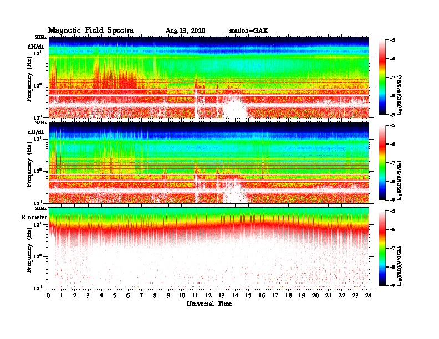Click hour 13 tick label on time axis
439x339 pixels.
click(x=222, y=295)
